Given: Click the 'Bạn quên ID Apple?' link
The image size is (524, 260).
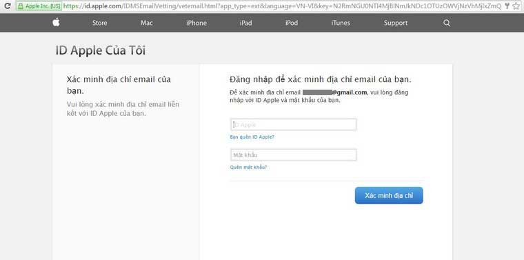Looking at the screenshot, I should pos(252,137).
